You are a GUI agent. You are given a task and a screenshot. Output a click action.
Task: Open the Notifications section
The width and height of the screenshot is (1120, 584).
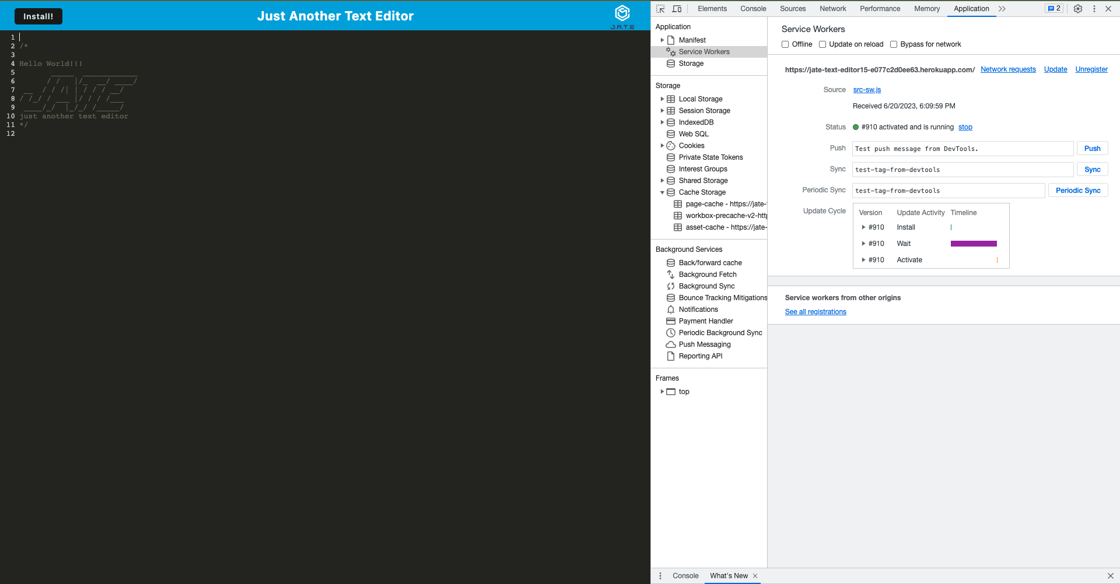[x=698, y=309]
